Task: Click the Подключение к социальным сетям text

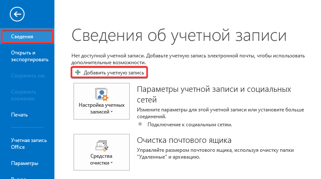Action: pyautogui.click(x=190, y=125)
